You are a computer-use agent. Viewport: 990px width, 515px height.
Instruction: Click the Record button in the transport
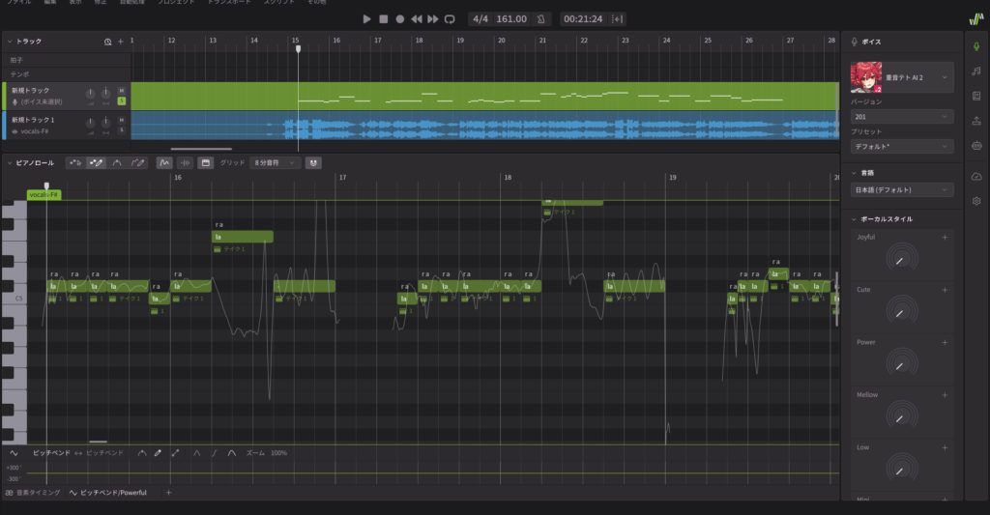coord(399,18)
